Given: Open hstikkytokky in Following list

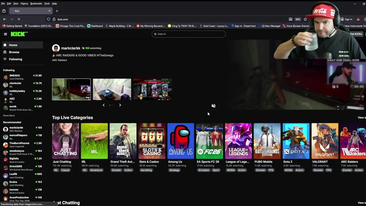Looking at the screenshot, I should (x=22, y=92).
